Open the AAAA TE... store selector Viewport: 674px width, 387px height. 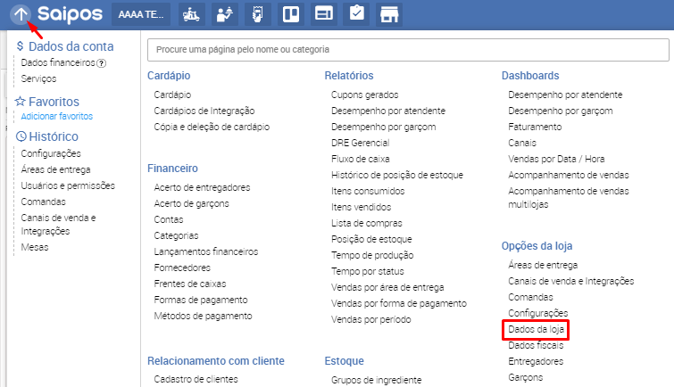pos(142,14)
